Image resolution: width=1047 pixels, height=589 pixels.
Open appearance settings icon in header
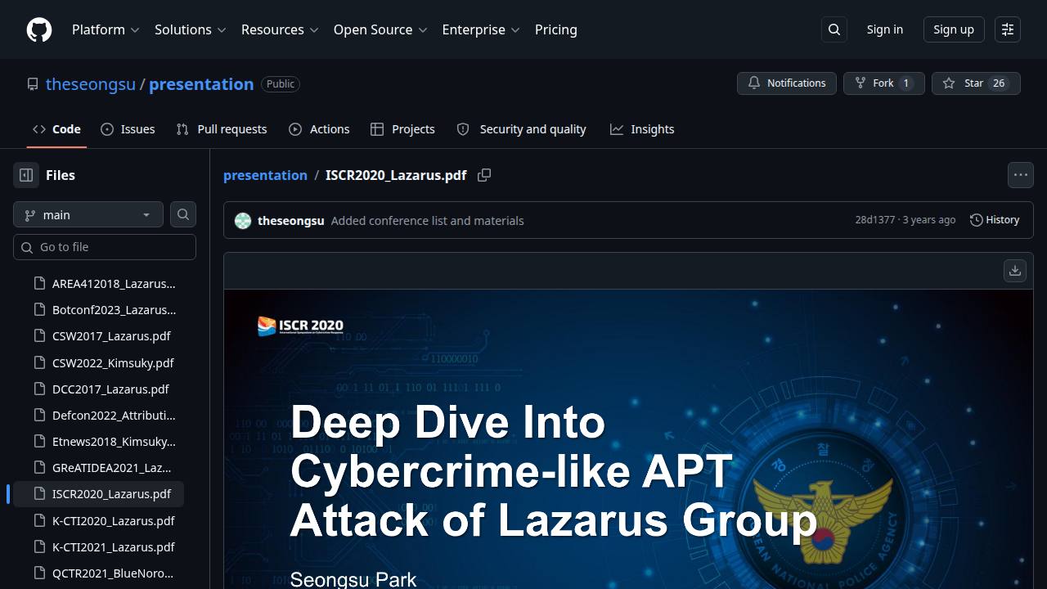(x=1008, y=29)
